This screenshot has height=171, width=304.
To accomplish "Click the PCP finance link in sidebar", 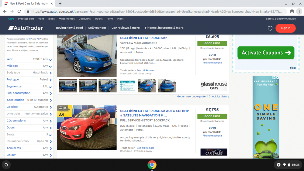I will tap(39, 39).
